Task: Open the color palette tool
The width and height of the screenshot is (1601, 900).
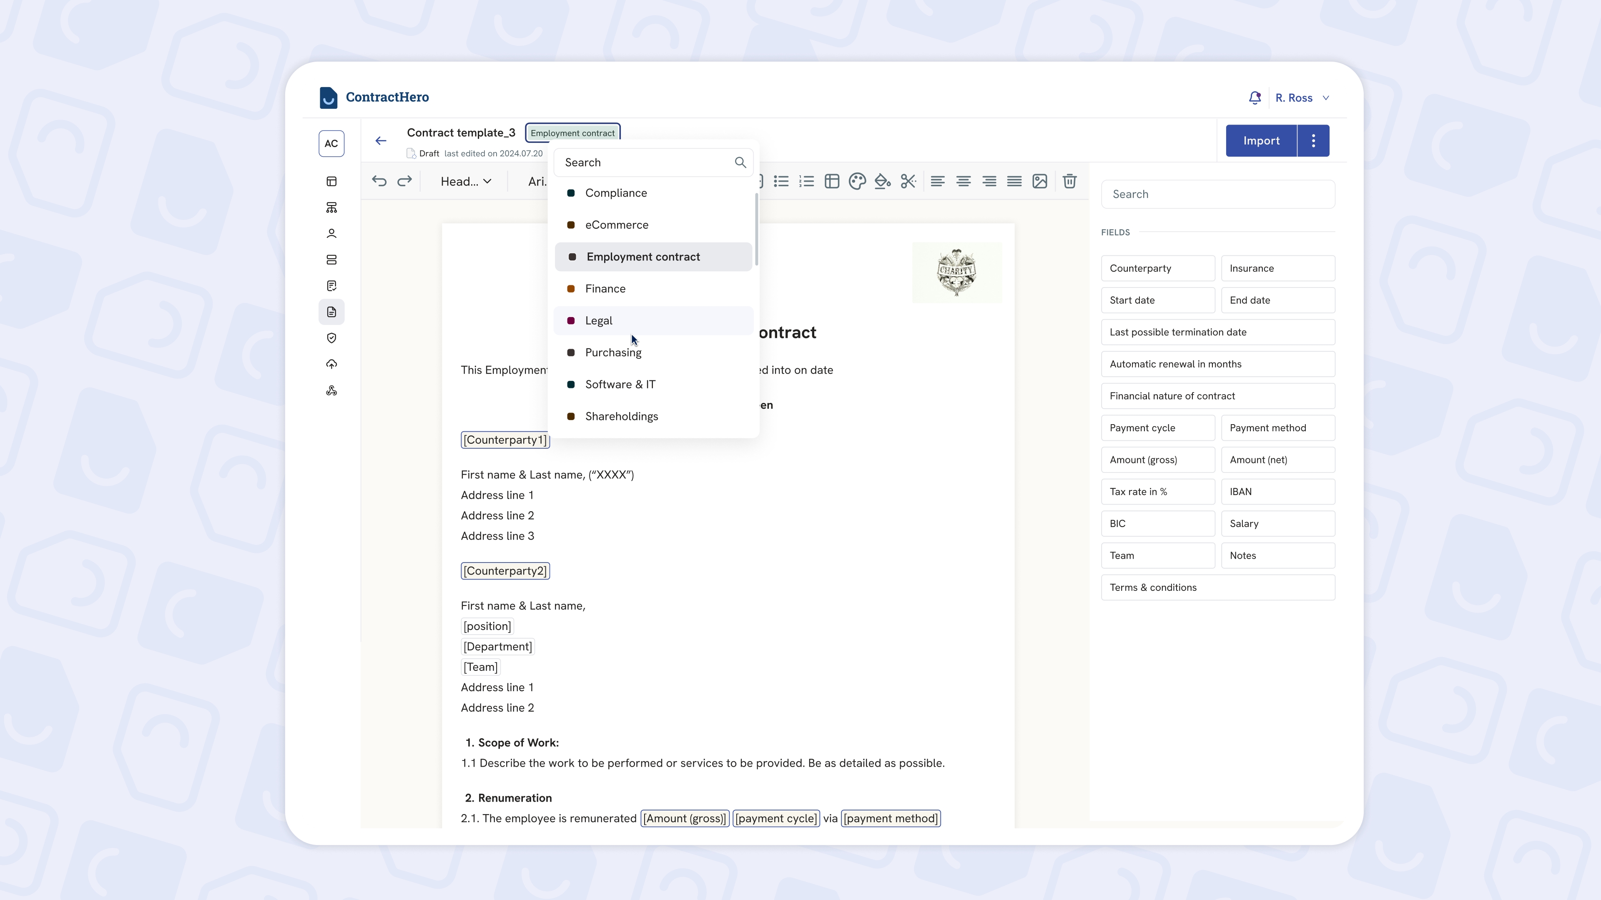Action: coord(857,181)
